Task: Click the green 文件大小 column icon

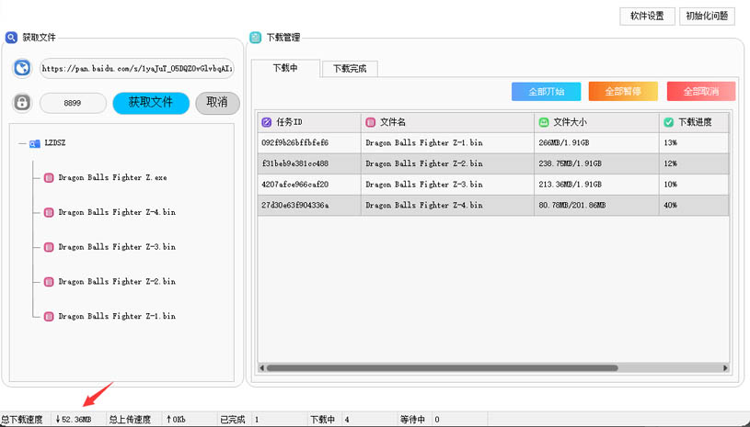Action: click(543, 122)
